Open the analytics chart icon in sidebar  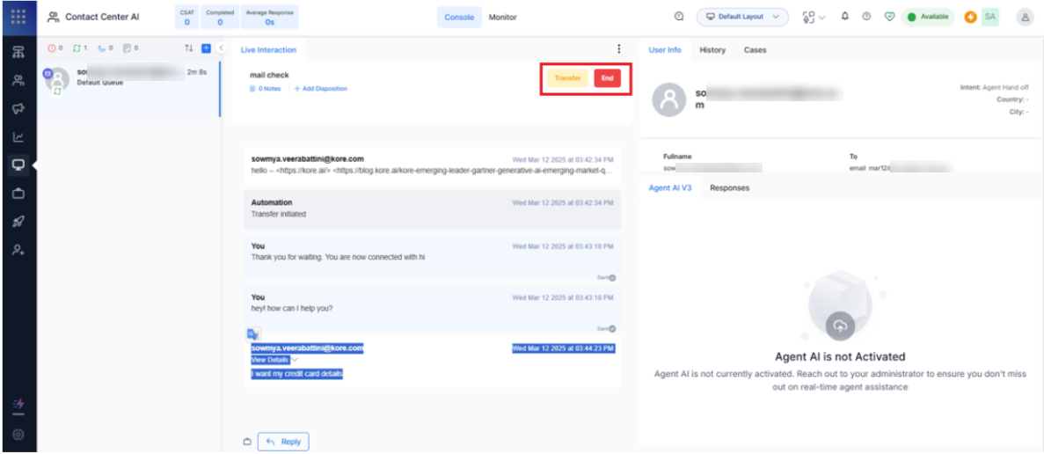pos(18,136)
